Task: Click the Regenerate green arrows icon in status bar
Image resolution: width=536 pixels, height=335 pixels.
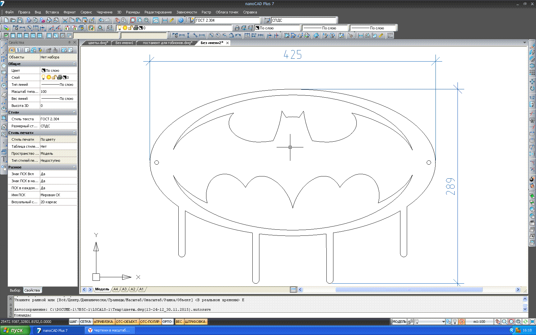Action: tap(525, 322)
